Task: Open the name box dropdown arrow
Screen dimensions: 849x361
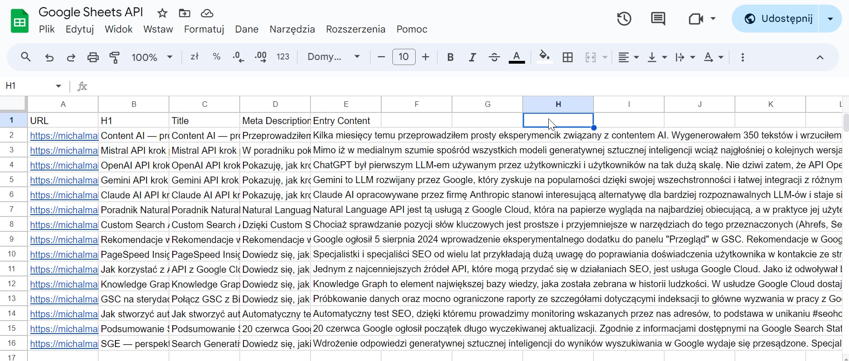Action: (58, 86)
